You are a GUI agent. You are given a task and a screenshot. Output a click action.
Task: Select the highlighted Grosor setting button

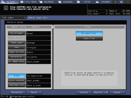[17, 76]
